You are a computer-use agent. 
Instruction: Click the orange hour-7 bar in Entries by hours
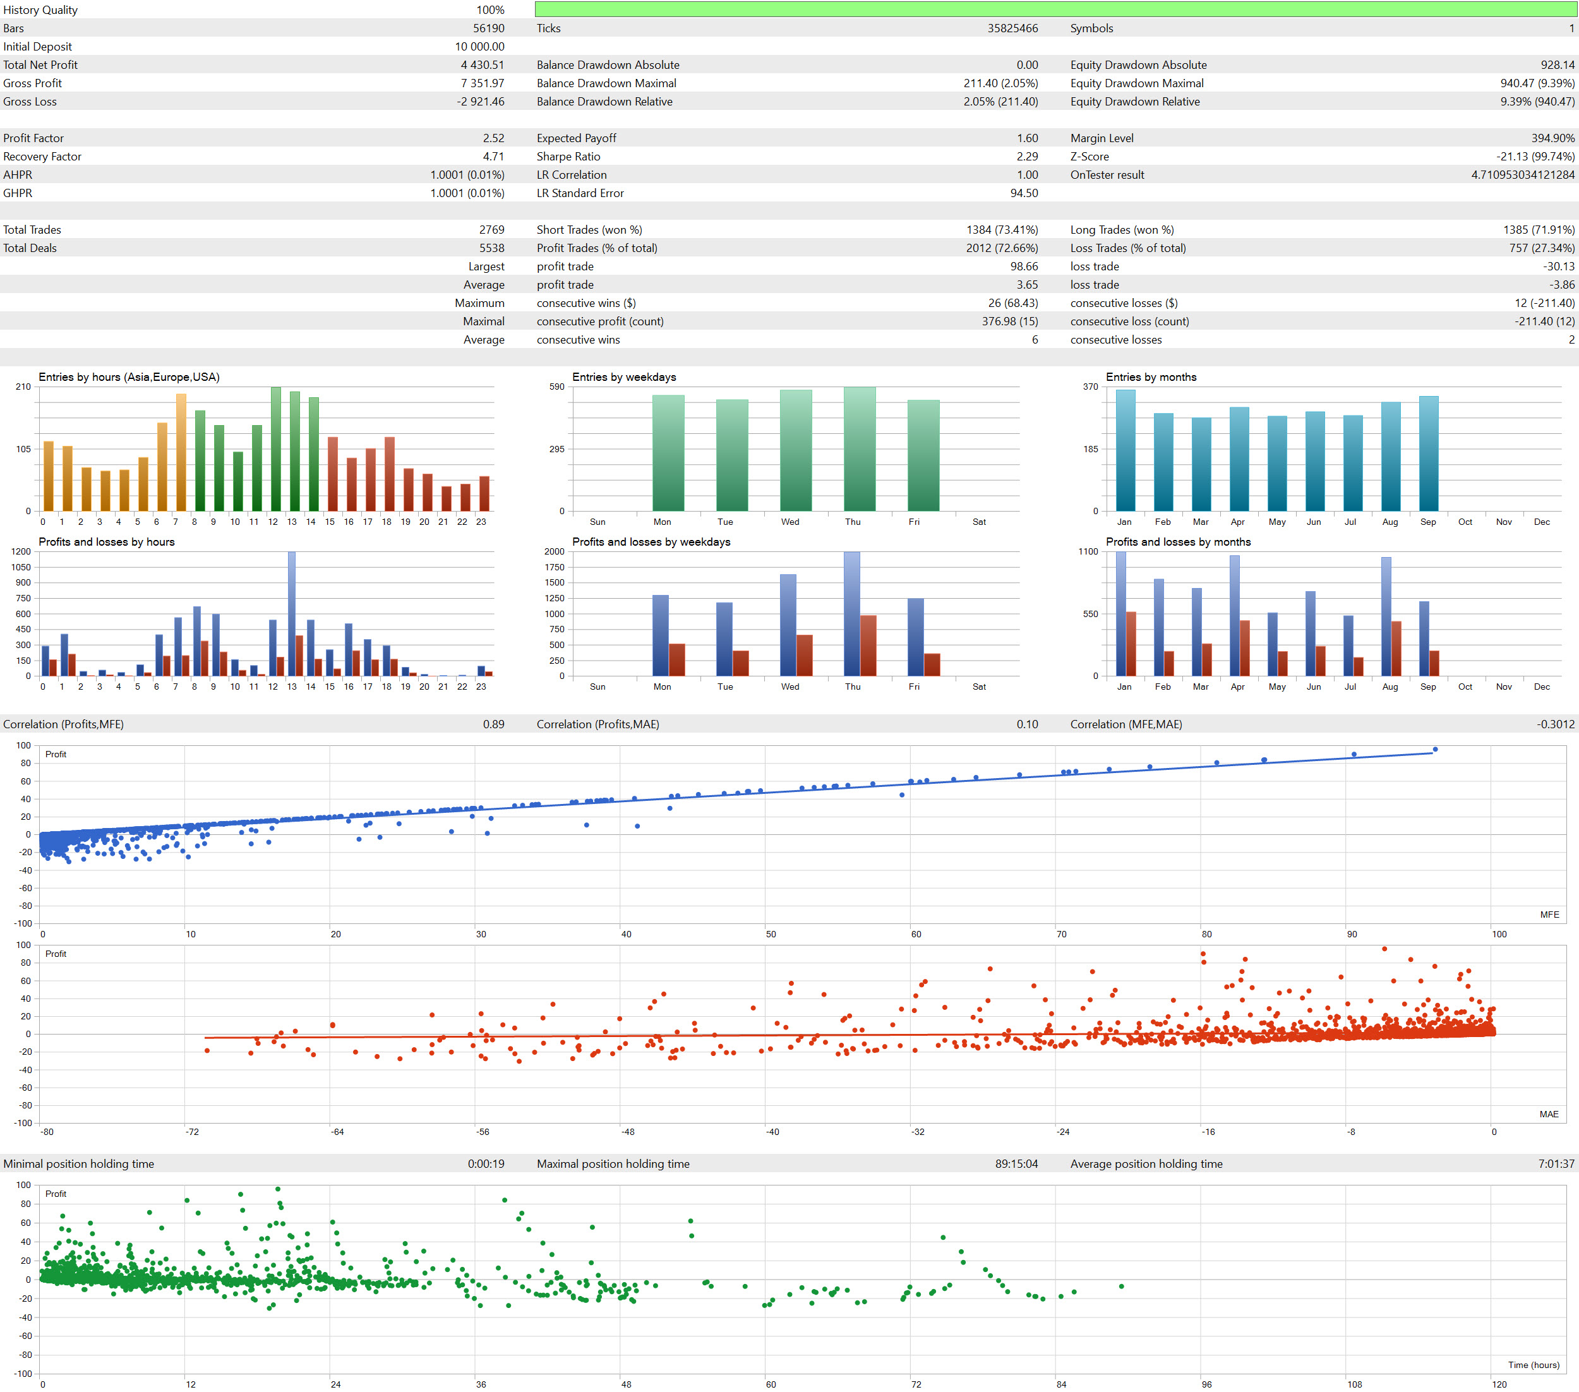pyautogui.click(x=181, y=453)
